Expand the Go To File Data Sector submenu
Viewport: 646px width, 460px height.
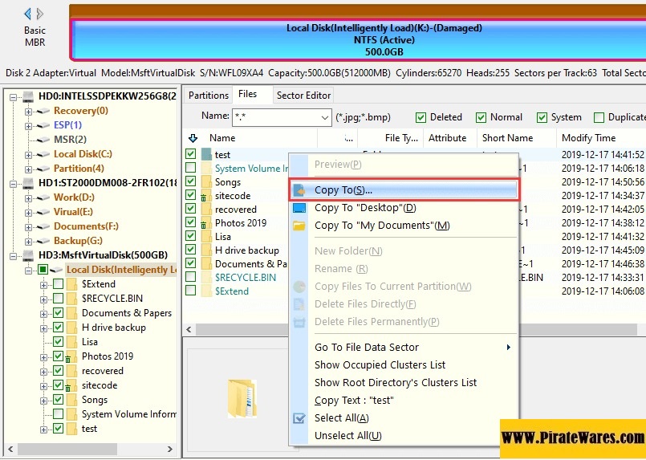pyautogui.click(x=508, y=348)
